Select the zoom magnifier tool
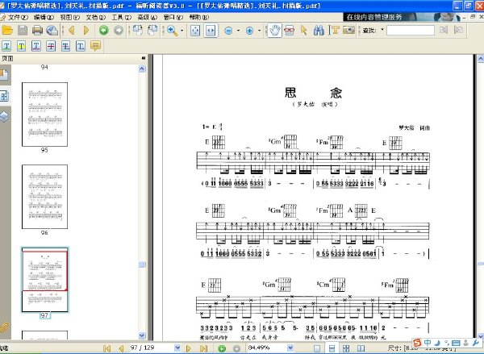 click(x=172, y=31)
